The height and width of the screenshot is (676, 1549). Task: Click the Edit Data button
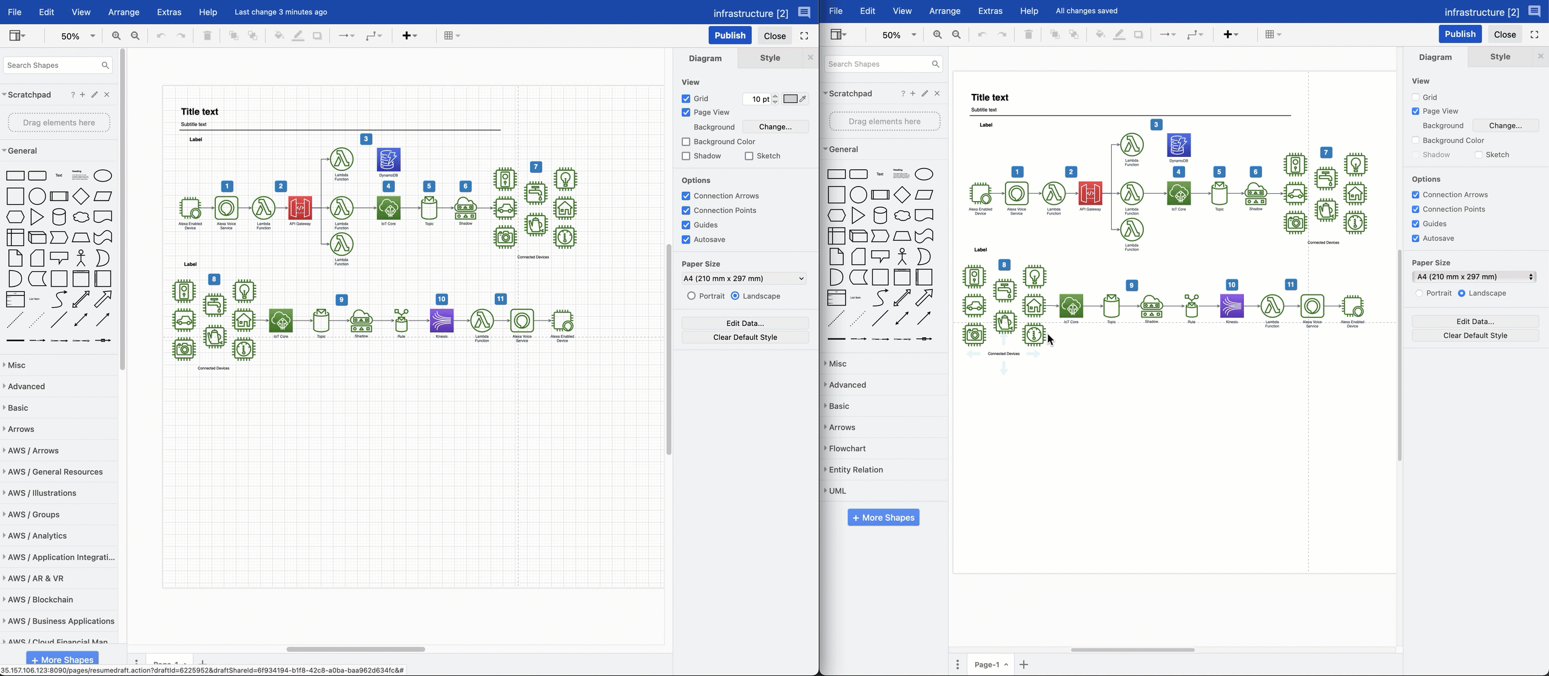(745, 322)
